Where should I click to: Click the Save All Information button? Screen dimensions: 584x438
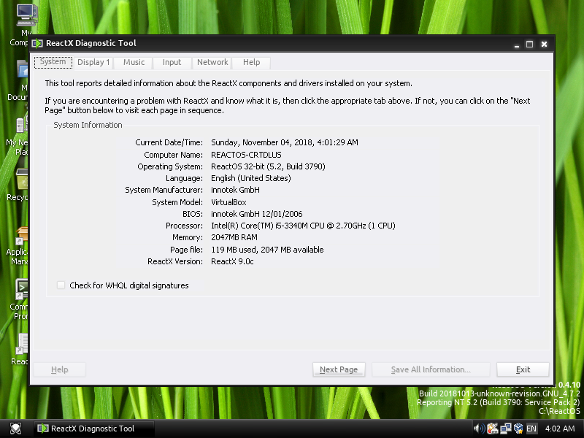(431, 369)
